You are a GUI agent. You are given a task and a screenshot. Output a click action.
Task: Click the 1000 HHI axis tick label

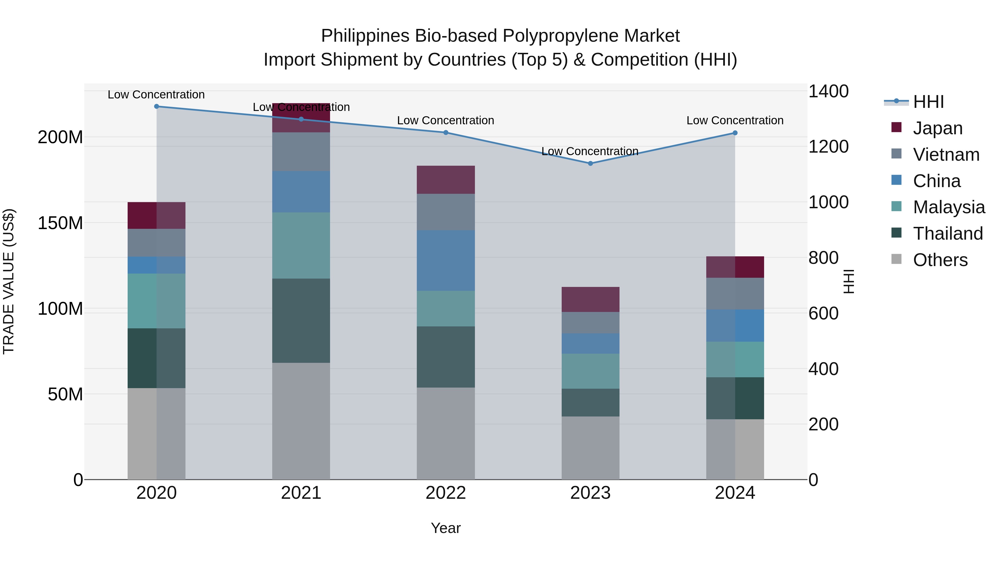tap(829, 202)
